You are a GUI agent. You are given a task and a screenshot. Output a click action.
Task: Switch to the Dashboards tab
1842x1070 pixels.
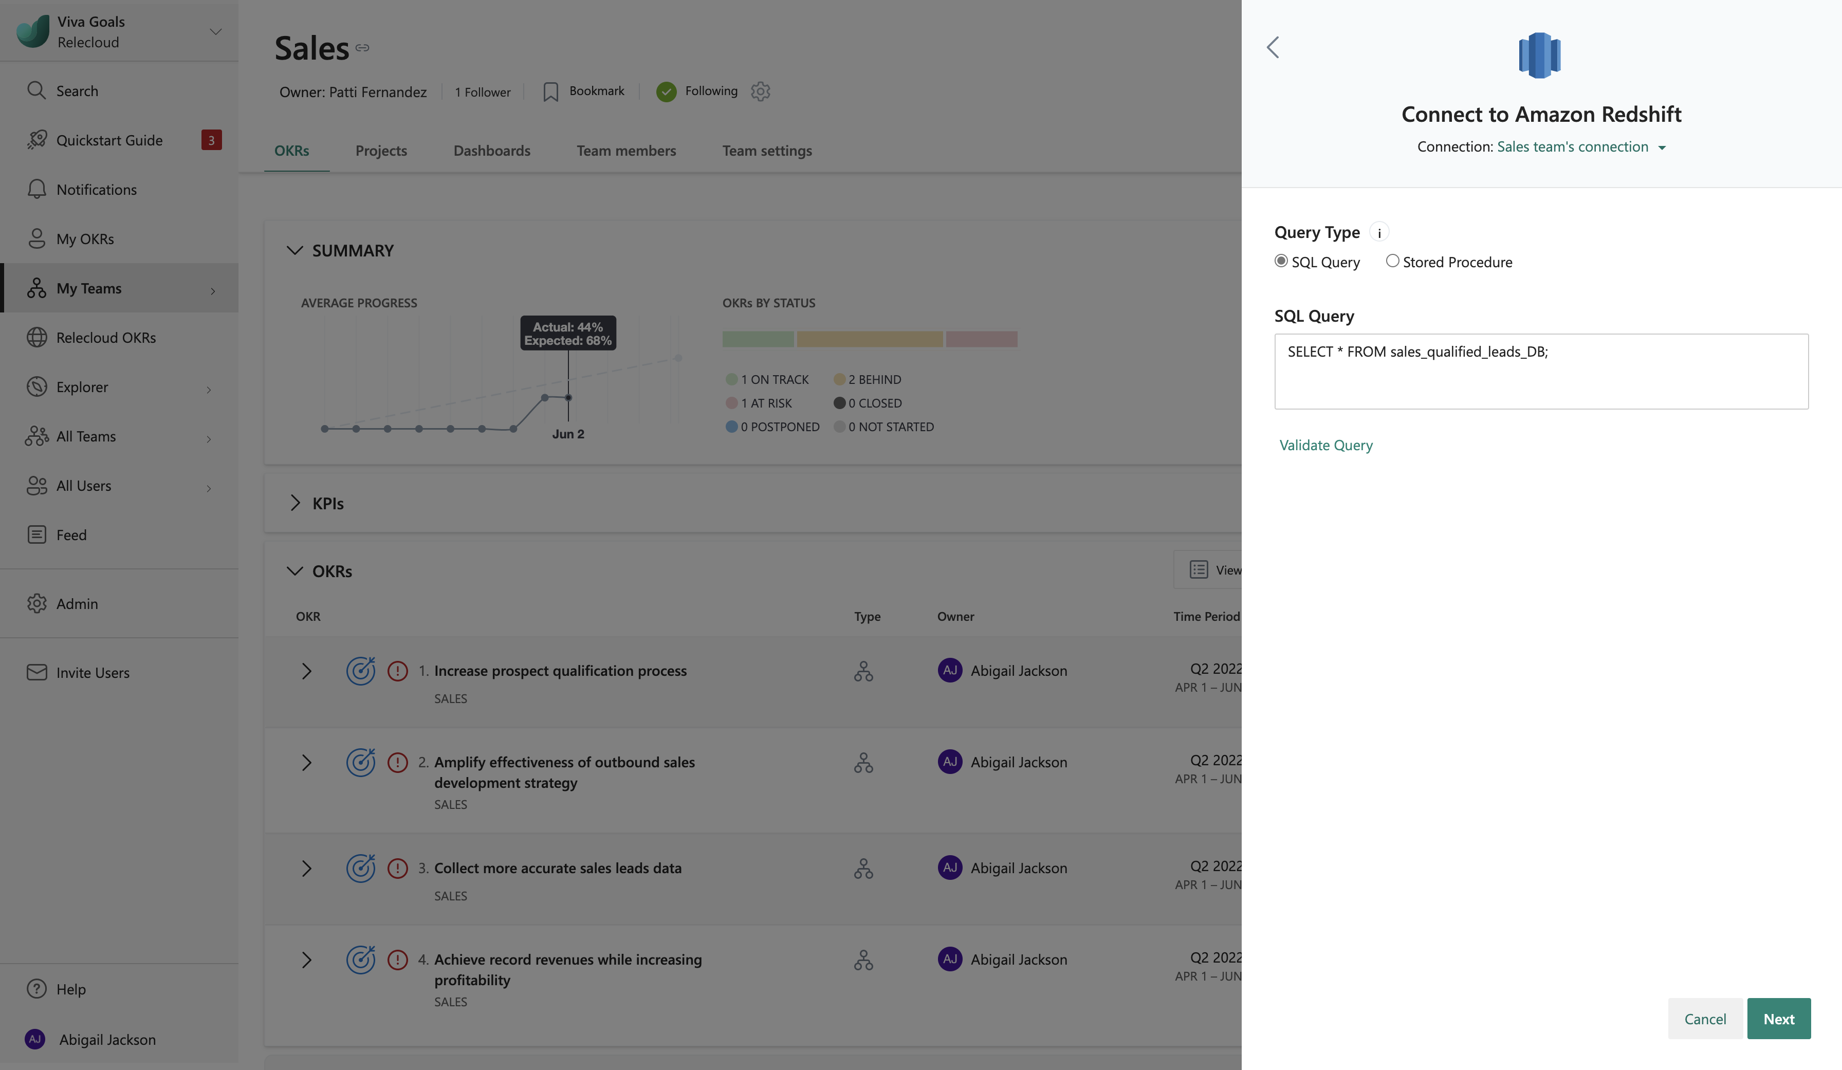point(492,151)
